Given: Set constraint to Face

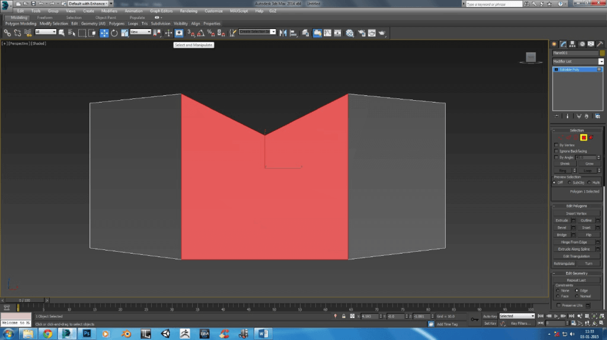Looking at the screenshot, I should coord(558,296).
